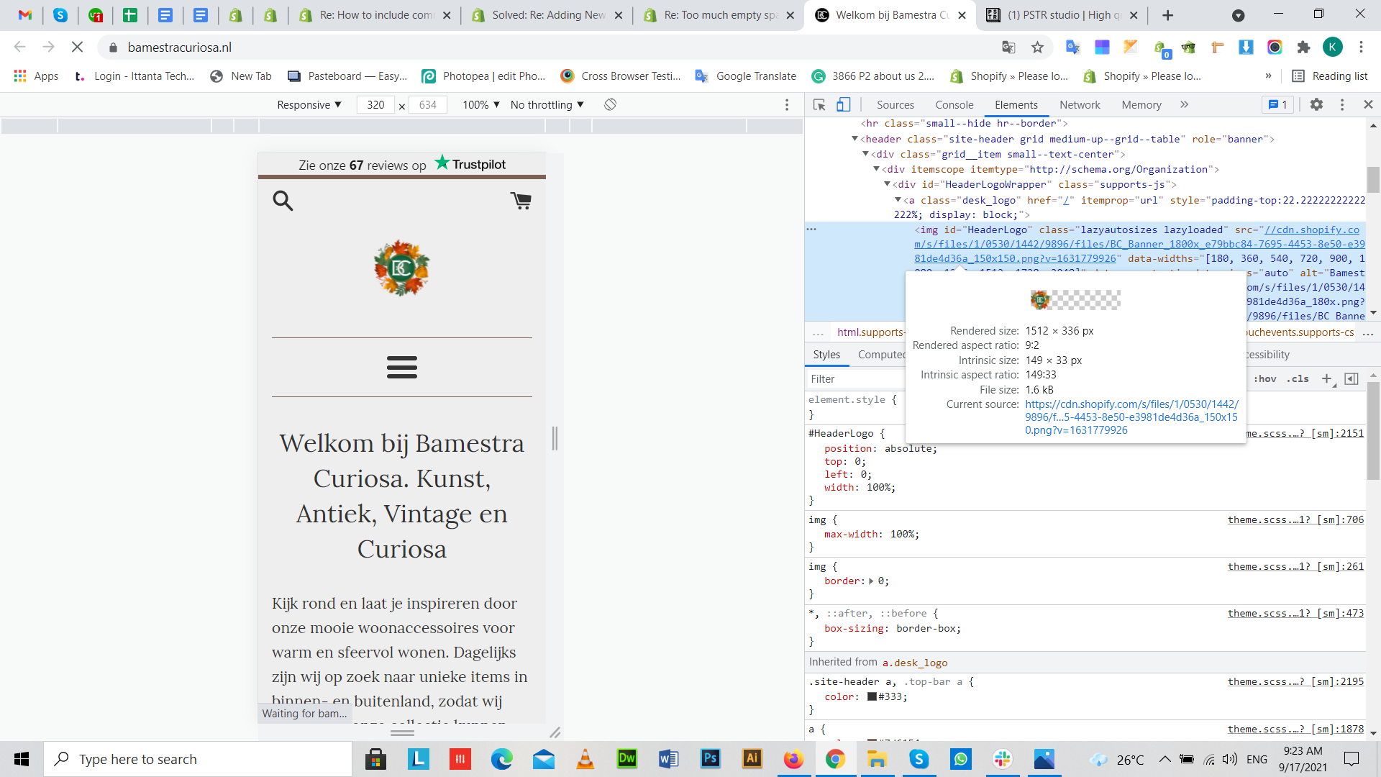This screenshot has width=1381, height=777.
Task: Open the Chrome extensions puzzle icon
Action: pos(1303,47)
